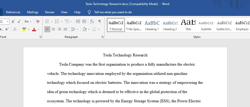Apply the Emphasis style
Image resolution: width=250 pixels, height=107 pixels.
click(242, 25)
